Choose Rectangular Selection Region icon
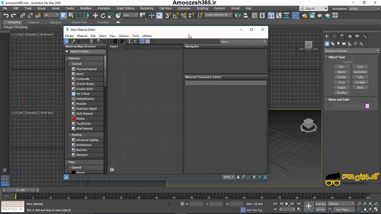This screenshot has height=214, width=381. tap(79, 15)
